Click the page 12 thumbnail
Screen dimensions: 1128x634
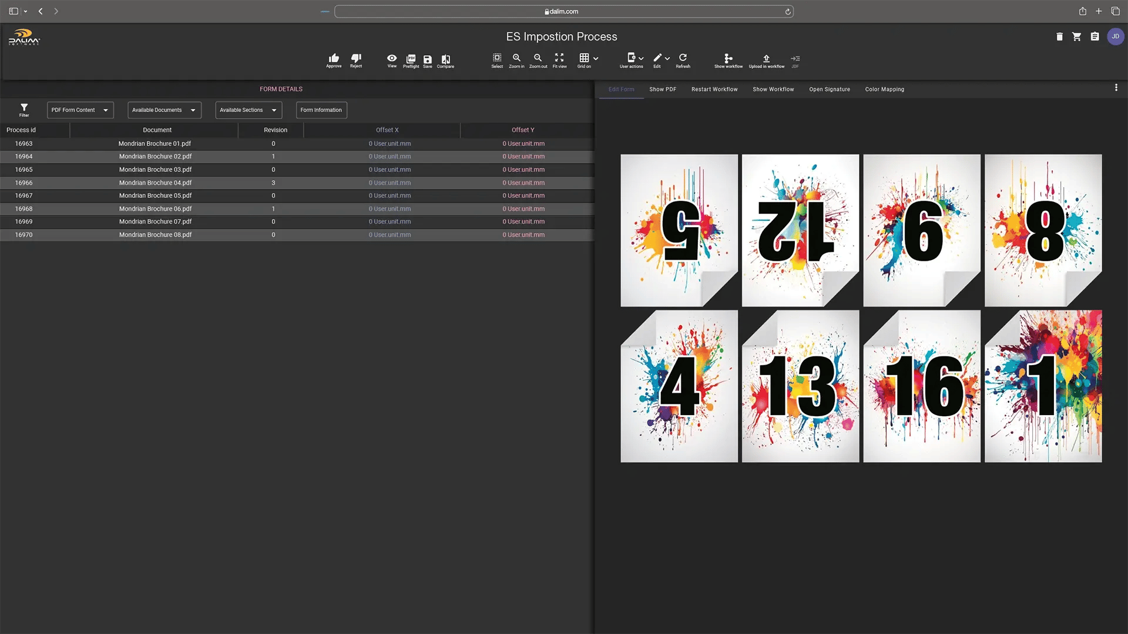pos(800,230)
